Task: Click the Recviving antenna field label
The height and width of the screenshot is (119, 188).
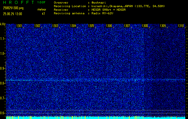Action: click(69, 13)
